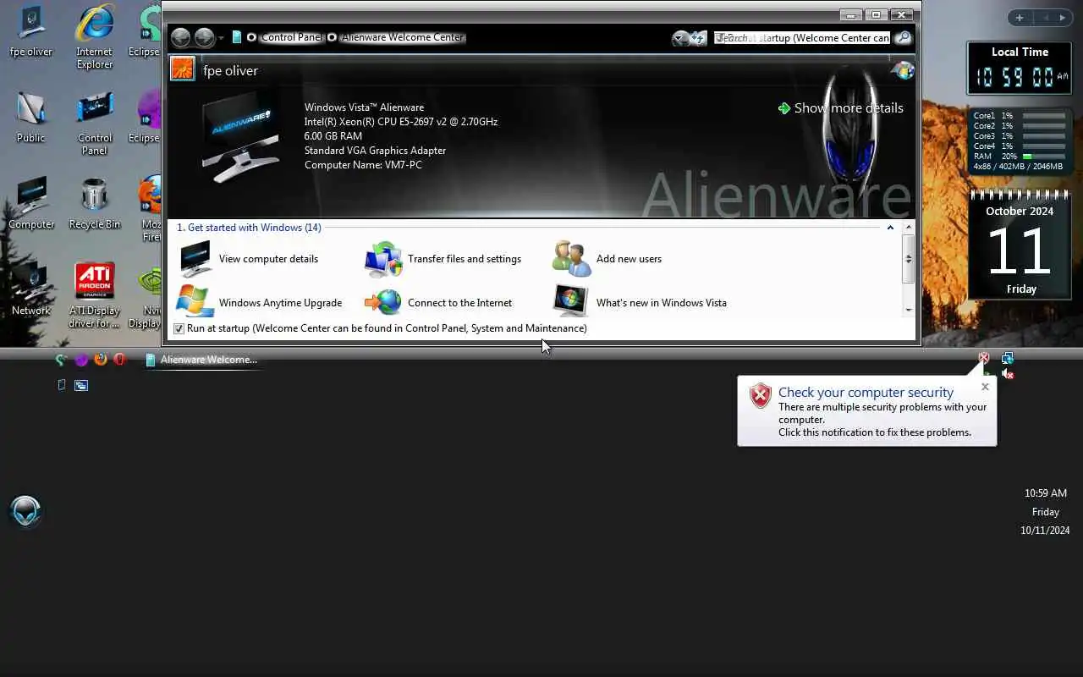The width and height of the screenshot is (1083, 677).
Task: Click the Alienware head Start button
Action: (x=25, y=511)
